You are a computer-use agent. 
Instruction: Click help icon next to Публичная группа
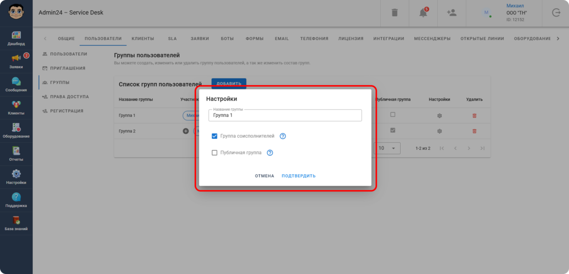pos(270,153)
